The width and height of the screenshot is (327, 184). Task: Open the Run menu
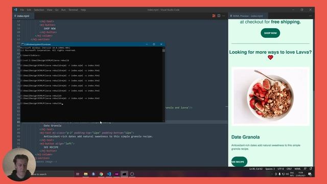click(63, 10)
